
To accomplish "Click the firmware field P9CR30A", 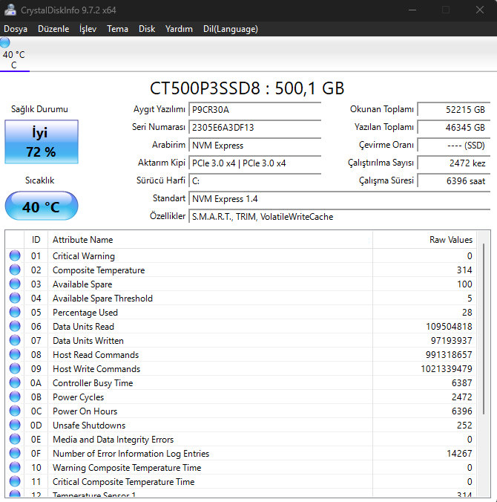I will coord(255,110).
